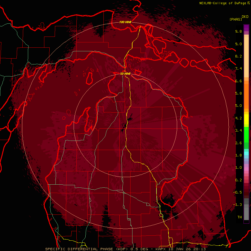
Task: Click the 6.6 value on the color scale
Action: (238, 81)
